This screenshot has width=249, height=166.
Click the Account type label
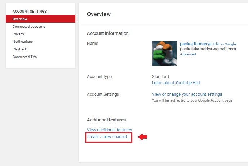point(99,77)
